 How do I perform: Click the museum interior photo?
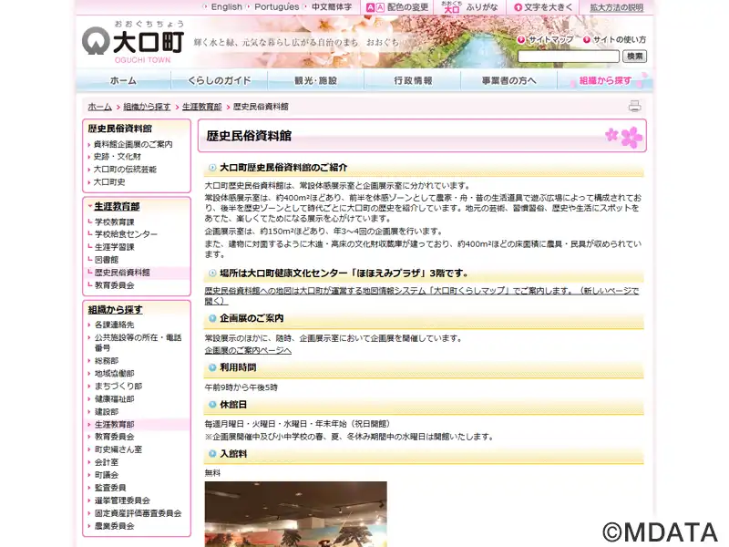(295, 513)
